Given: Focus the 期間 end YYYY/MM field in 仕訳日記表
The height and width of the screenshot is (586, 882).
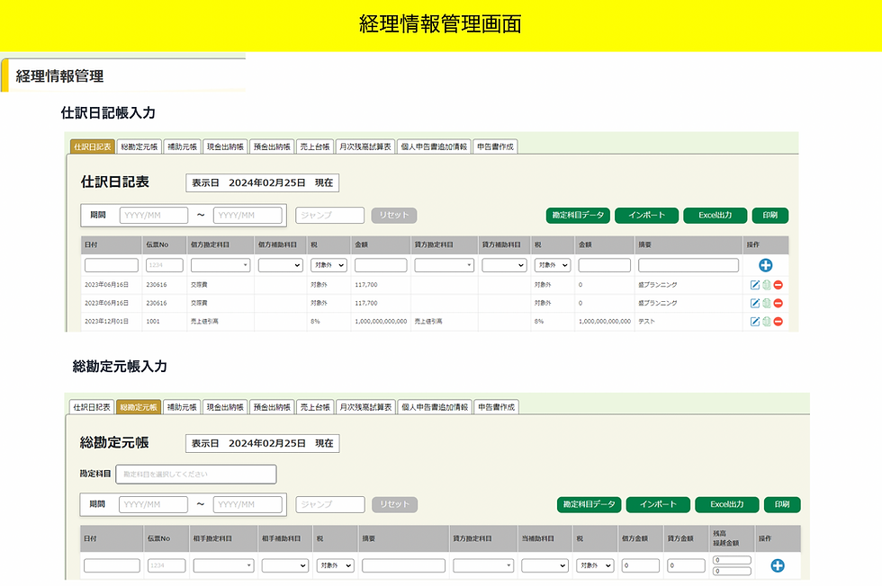Looking at the screenshot, I should (247, 215).
